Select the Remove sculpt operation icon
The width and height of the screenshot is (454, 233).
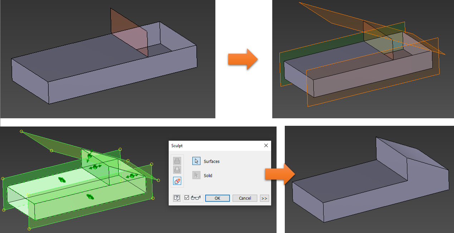(x=177, y=169)
